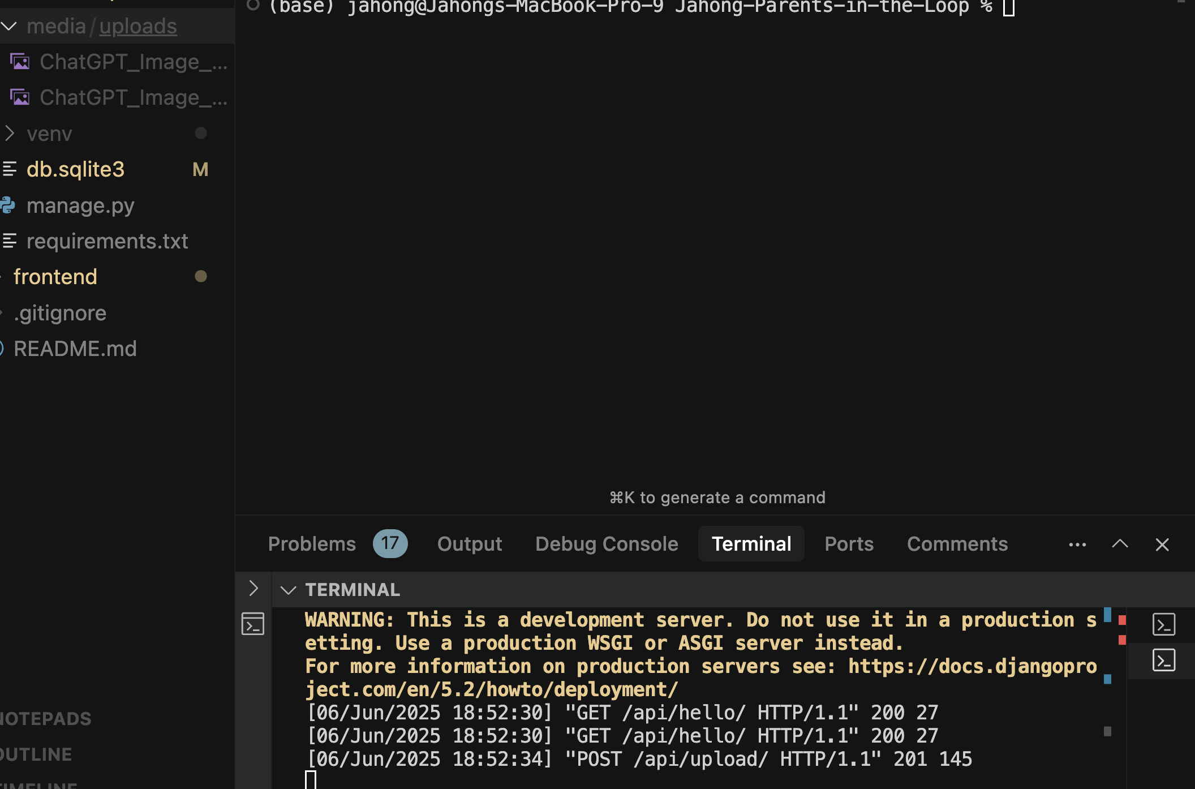Switch to the Problems tab
Image resolution: width=1195 pixels, height=789 pixels.
tap(312, 544)
